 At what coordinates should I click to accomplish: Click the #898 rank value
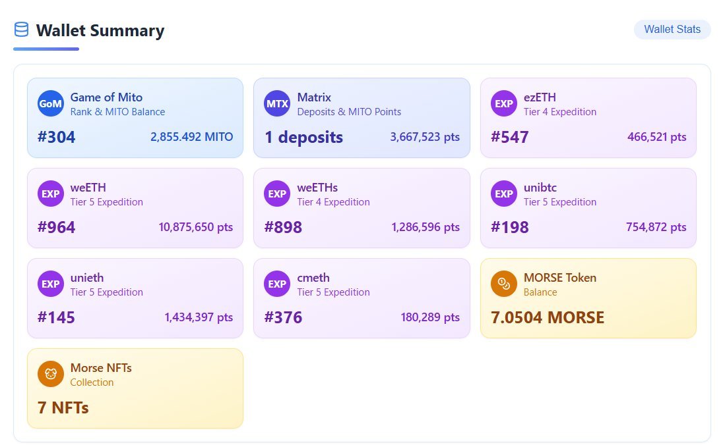point(283,227)
